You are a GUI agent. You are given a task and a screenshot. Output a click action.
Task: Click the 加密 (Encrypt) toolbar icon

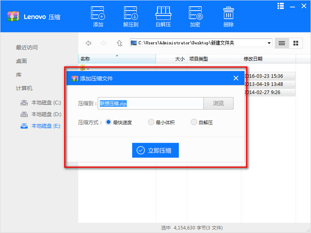pyautogui.click(x=195, y=17)
